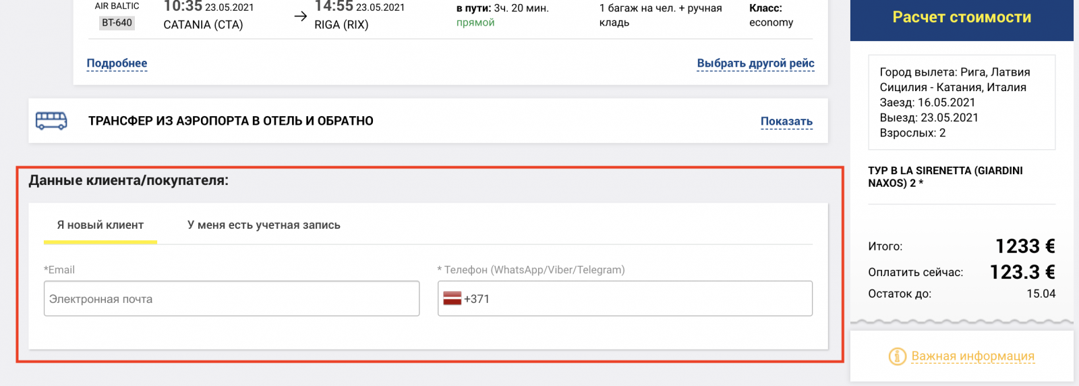This screenshot has width=1079, height=386.
Task: Click the Телефон (WhatsApp/Viber/Telegram) label
Action: pos(531,270)
